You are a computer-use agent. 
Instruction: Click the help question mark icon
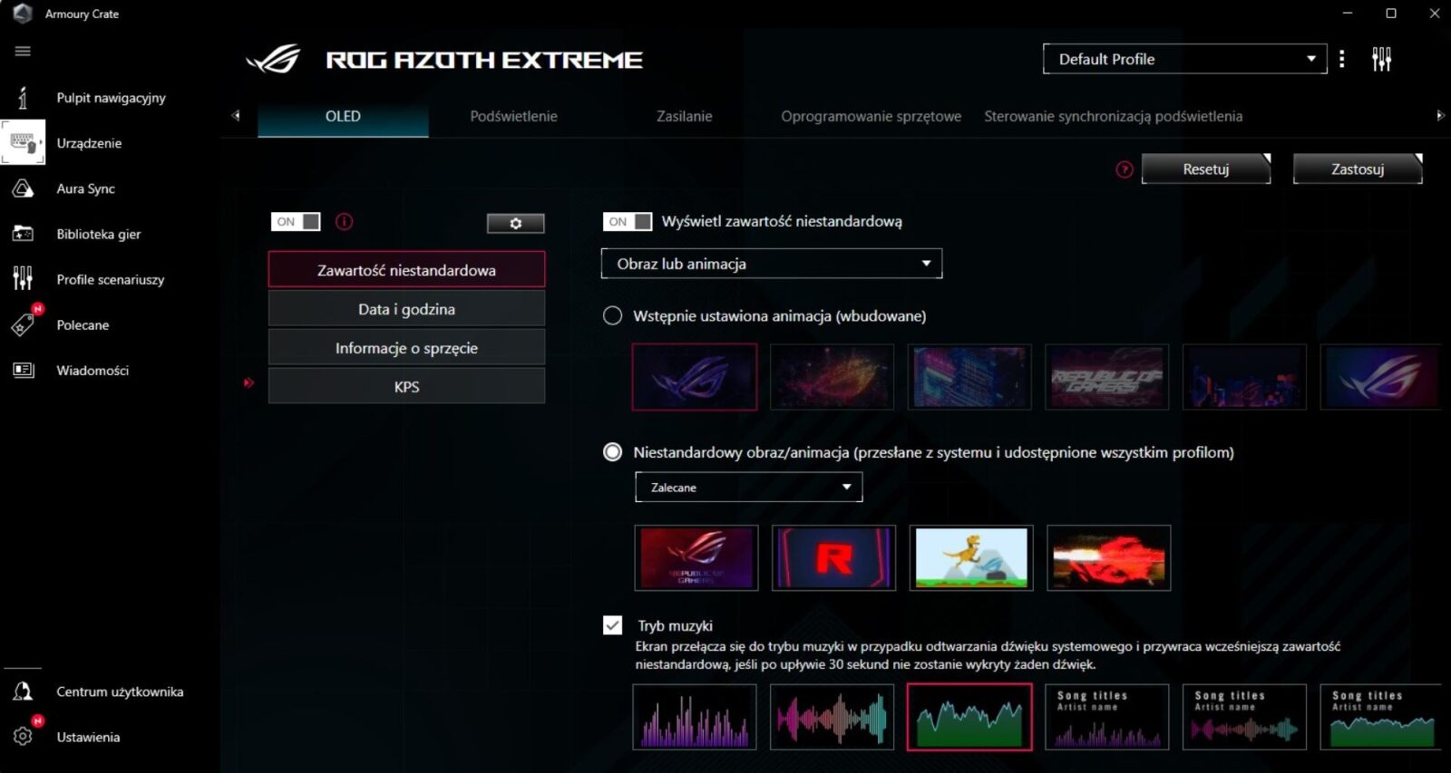pyautogui.click(x=1125, y=169)
